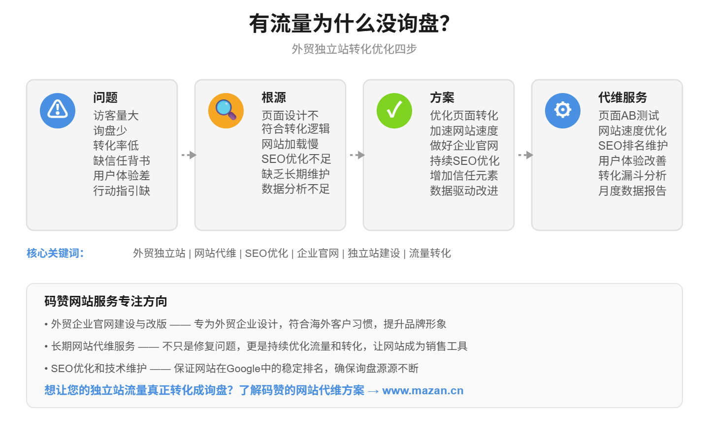Click the text 转化漏斗分析
The height and width of the screenshot is (443, 709).
[633, 175]
